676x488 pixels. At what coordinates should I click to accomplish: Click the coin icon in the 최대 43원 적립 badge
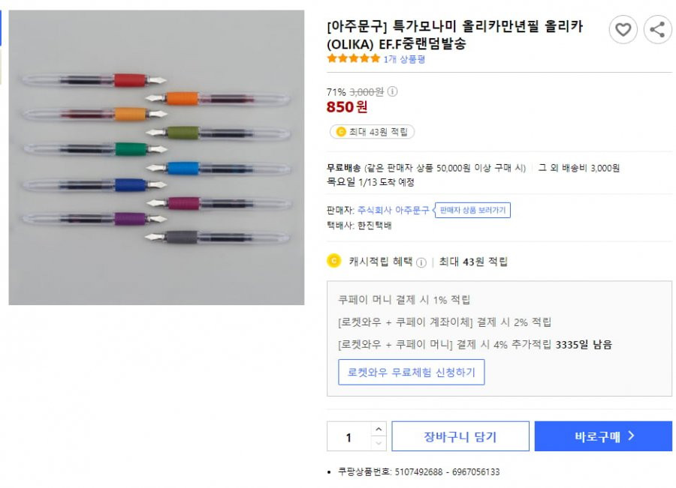point(340,132)
